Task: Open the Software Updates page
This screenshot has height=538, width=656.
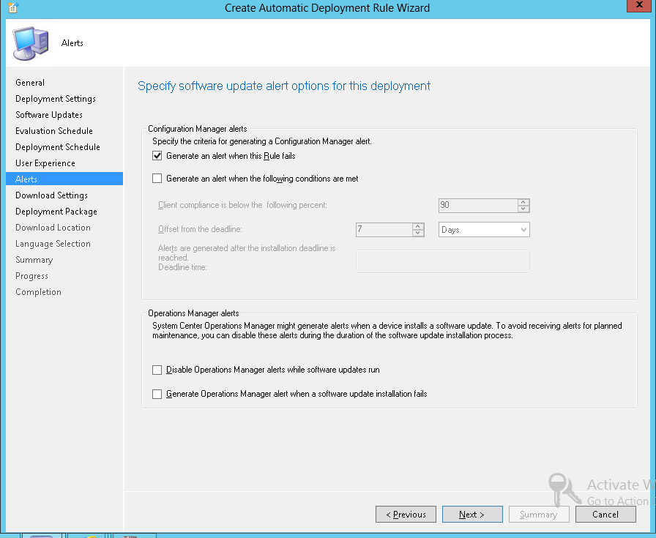Action: point(49,115)
